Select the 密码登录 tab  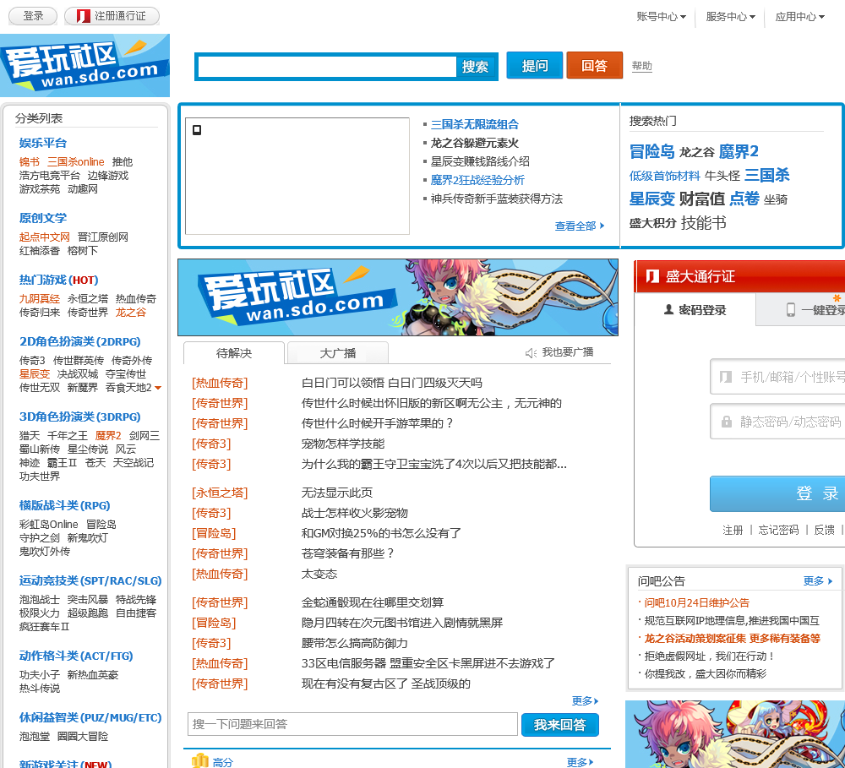coord(695,309)
